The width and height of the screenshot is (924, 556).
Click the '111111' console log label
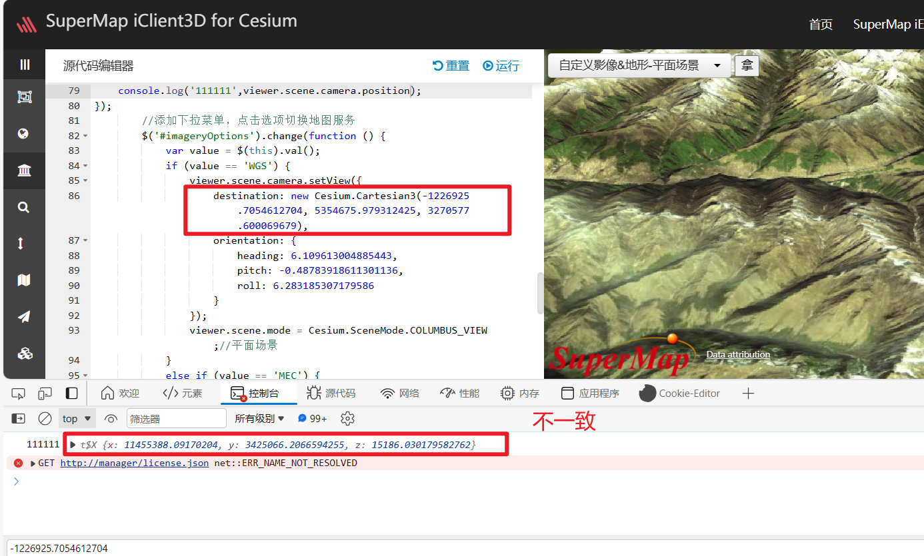43,444
